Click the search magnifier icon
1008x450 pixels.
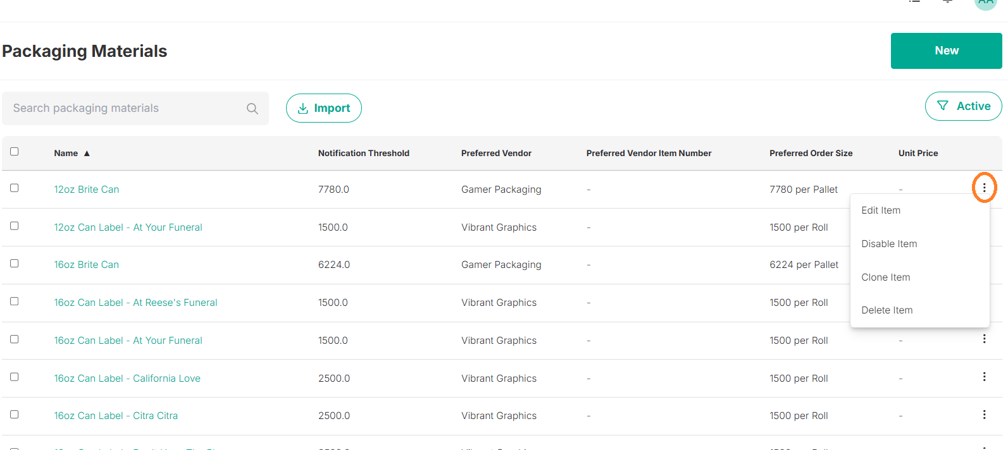point(252,109)
